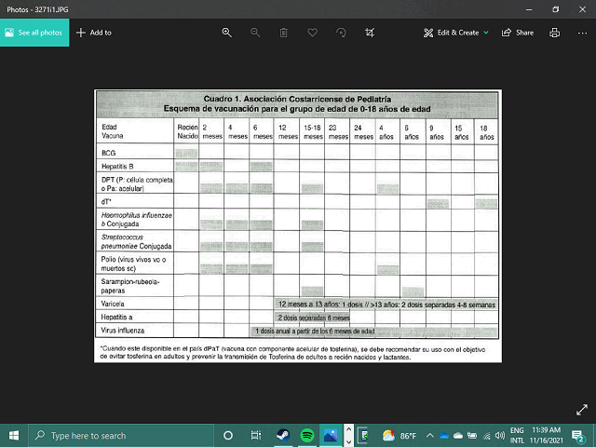Open the See more ellipsis menu
The height and width of the screenshot is (447, 596).
[582, 33]
